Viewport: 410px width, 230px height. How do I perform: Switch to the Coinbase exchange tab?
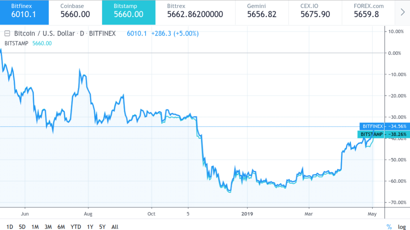pos(75,13)
